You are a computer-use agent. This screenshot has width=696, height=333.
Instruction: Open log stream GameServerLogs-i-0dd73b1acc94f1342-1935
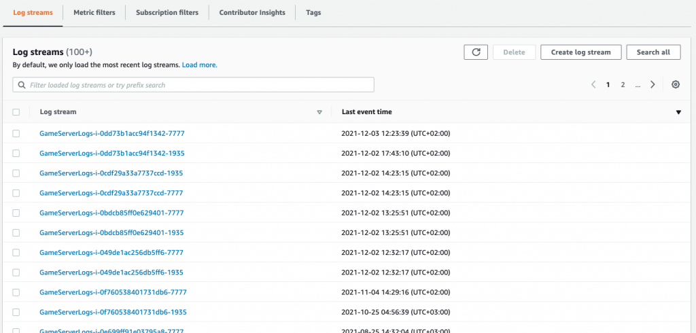(112, 153)
